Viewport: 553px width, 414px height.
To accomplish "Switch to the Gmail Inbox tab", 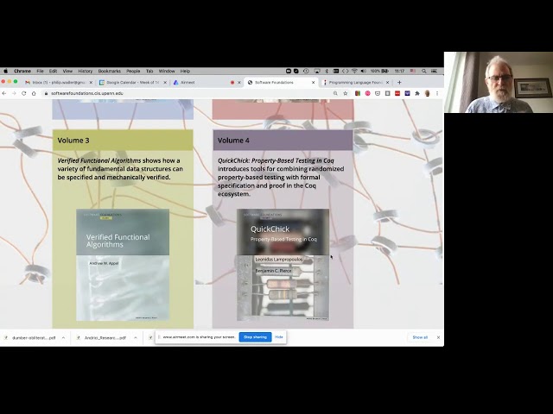I will click(x=56, y=83).
